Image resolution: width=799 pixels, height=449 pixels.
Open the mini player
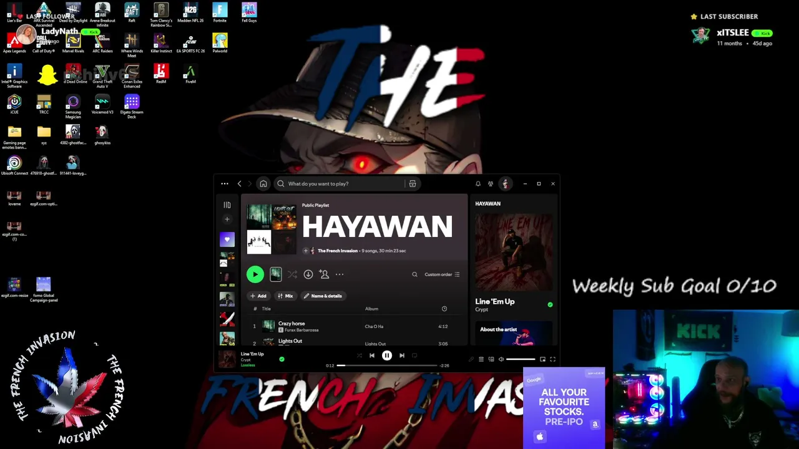click(x=542, y=359)
